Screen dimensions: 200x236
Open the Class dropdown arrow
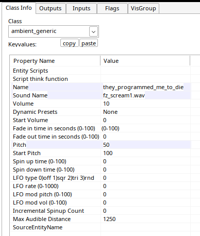(x=93, y=31)
